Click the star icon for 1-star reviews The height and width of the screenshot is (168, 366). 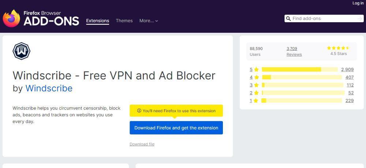tap(256, 101)
